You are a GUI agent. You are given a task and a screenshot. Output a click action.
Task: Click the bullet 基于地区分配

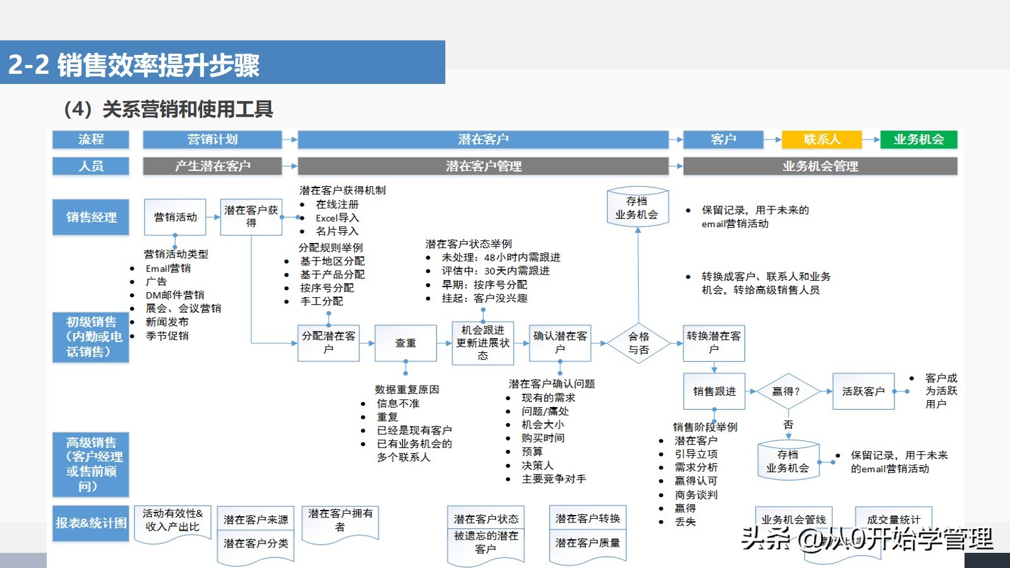pyautogui.click(x=332, y=261)
